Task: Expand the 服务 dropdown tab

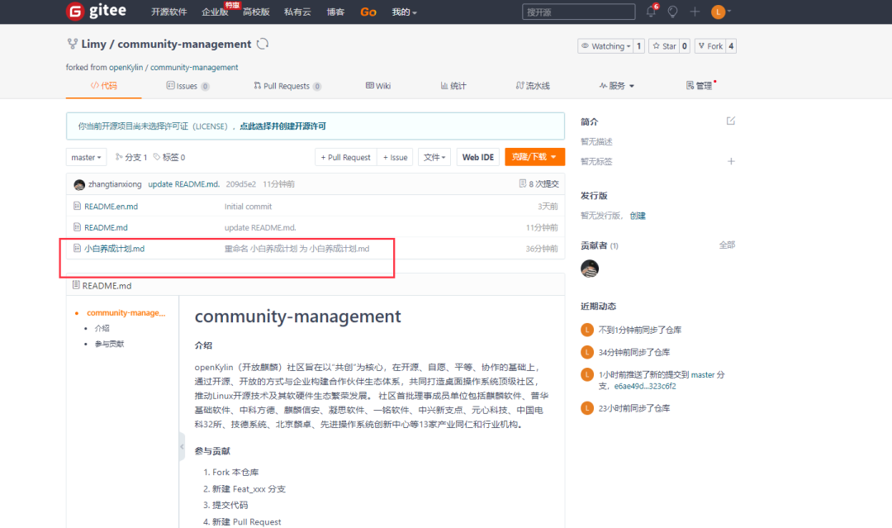Action: point(617,86)
